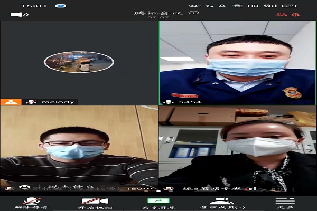Open the 更多 more menu

pyautogui.click(x=285, y=203)
